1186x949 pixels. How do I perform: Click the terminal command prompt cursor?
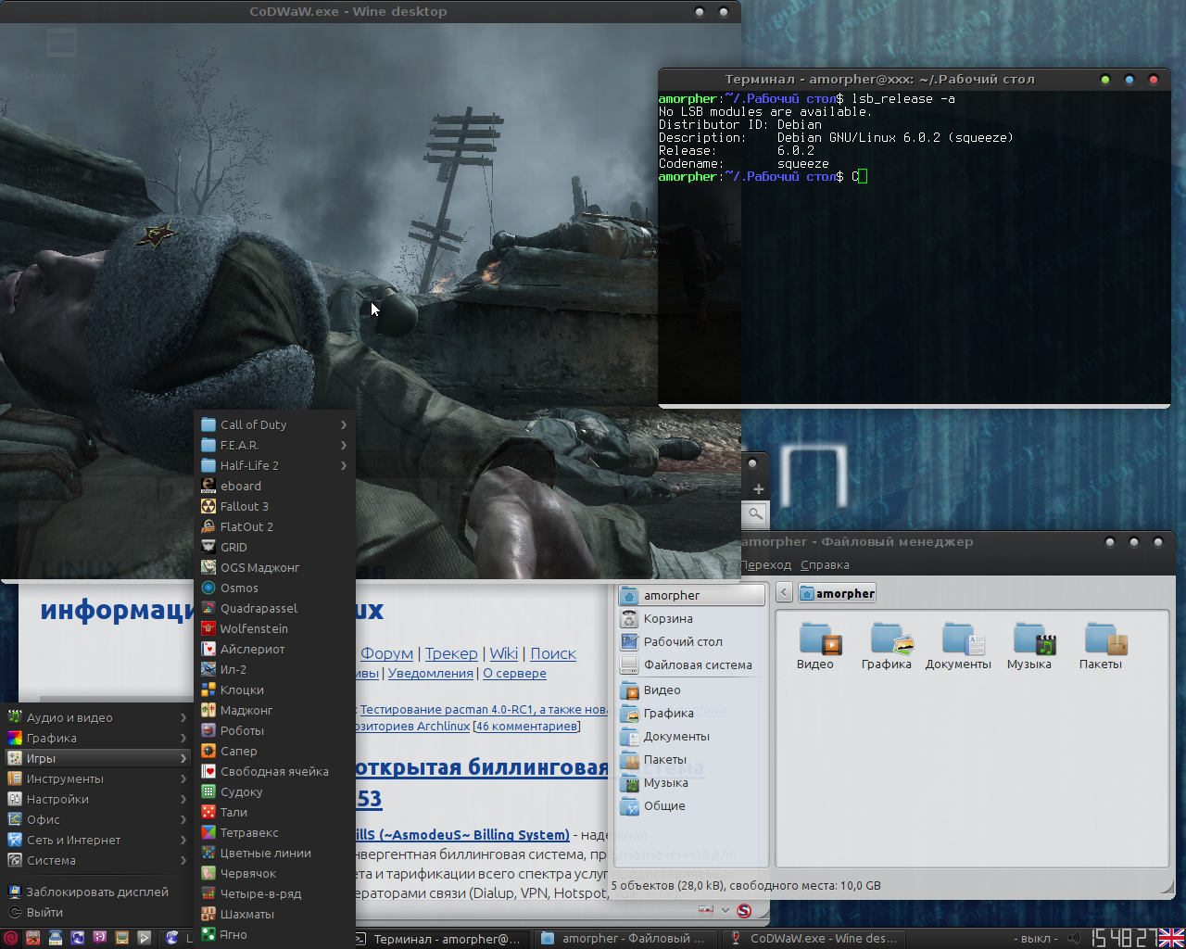tap(863, 176)
